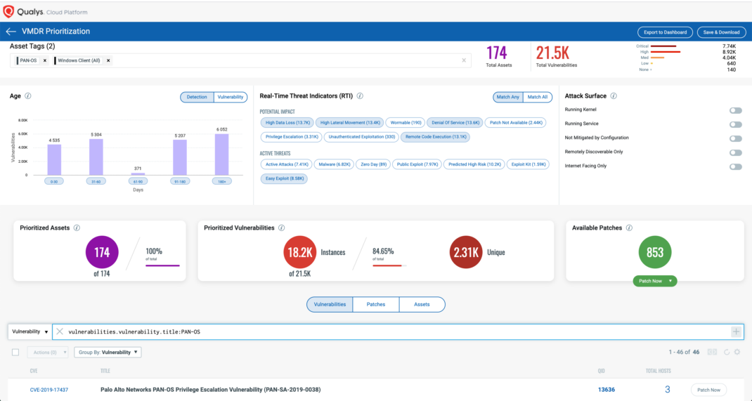Viewport: 752px width, 401px height.
Task: Select the 91-180 days age range
Action: coord(180,181)
